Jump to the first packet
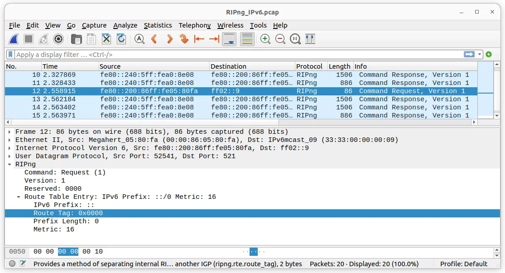This screenshot has width=505, height=273. click(x=199, y=39)
